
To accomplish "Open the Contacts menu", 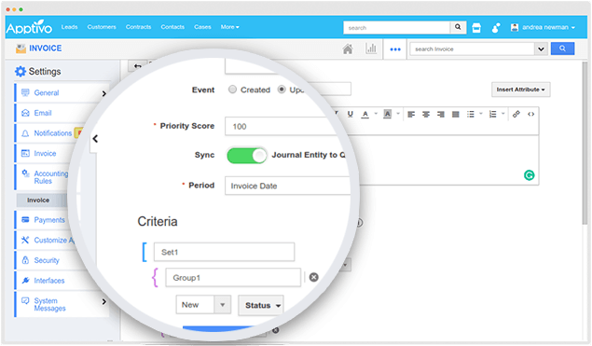I will pyautogui.click(x=172, y=27).
